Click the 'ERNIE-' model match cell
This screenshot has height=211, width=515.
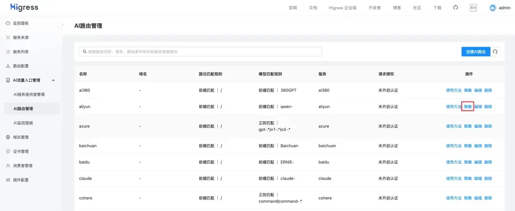[x=276, y=162]
